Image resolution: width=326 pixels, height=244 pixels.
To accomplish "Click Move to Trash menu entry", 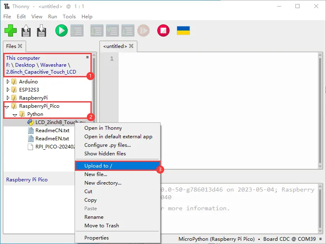I will pyautogui.click(x=117, y=226).
